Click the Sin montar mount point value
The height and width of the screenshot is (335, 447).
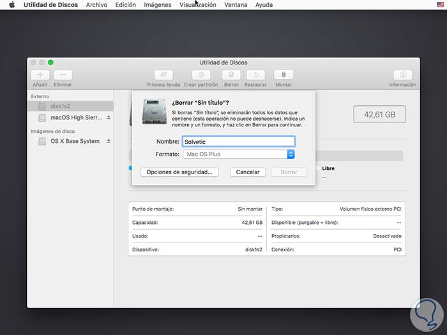[x=250, y=209]
